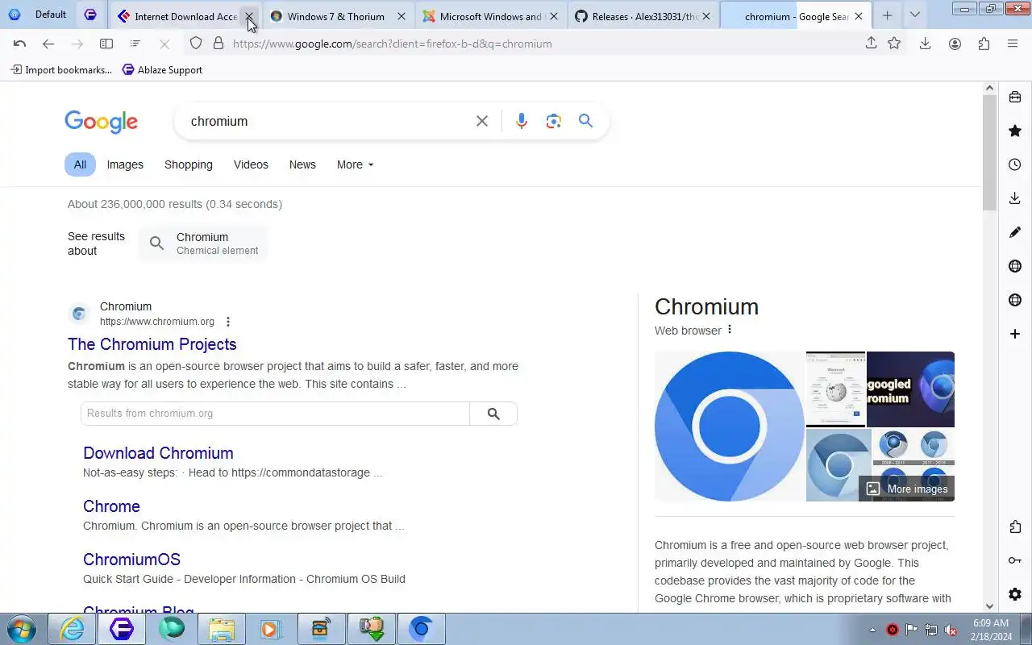Viewport: 1032px width, 645px height.
Task: Open the Downloads toolbar button
Action: 926,44
